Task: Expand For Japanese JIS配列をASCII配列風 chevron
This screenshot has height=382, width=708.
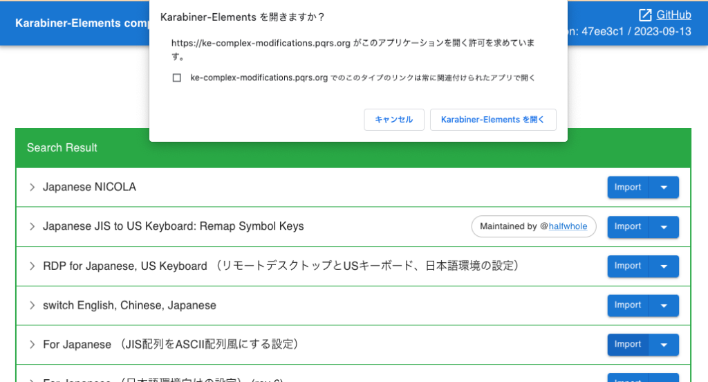Action: click(32, 345)
